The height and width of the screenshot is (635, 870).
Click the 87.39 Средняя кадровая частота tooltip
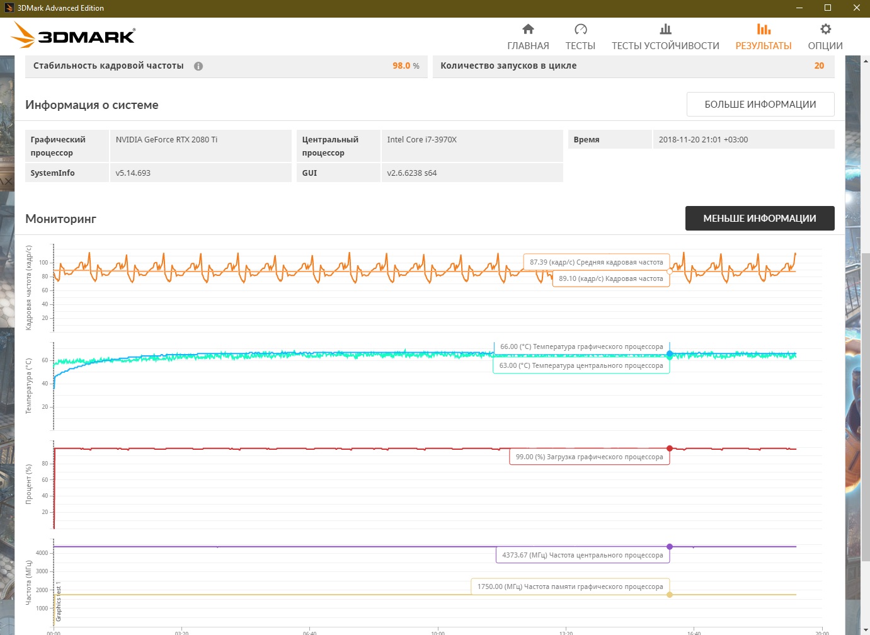597,262
